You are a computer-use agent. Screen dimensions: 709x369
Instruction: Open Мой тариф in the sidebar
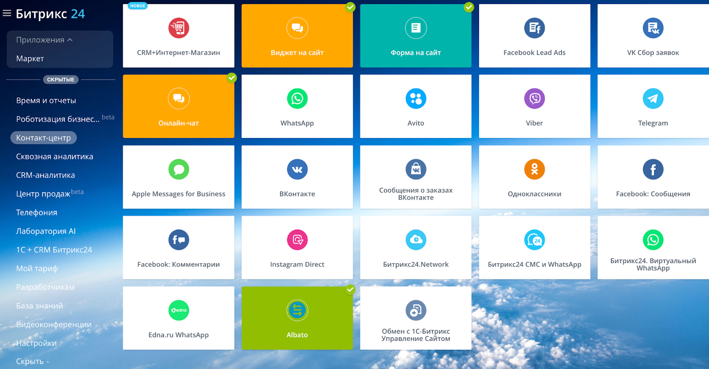tap(37, 269)
